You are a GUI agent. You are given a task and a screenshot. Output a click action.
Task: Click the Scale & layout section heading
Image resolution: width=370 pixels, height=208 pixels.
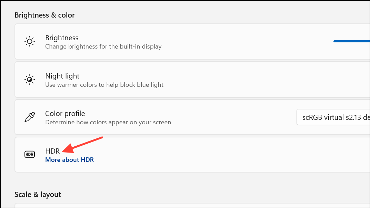tap(38, 195)
